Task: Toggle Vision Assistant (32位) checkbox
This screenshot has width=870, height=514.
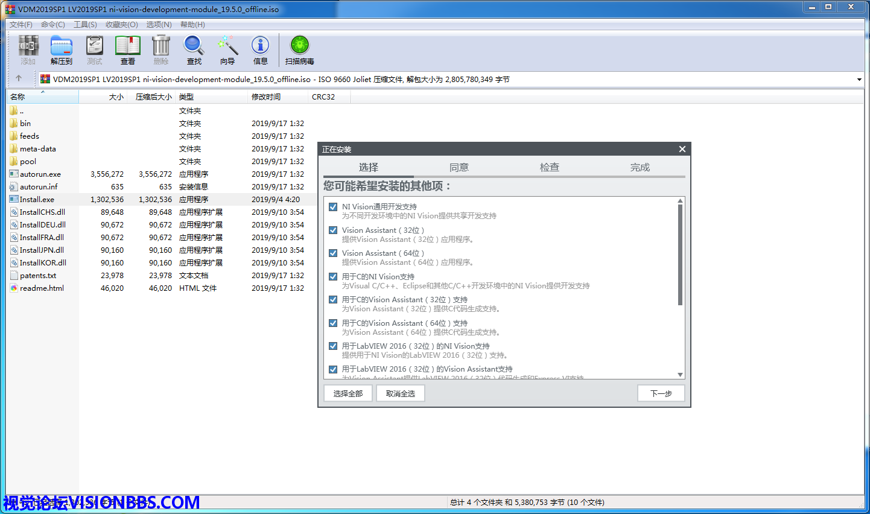Action: click(333, 230)
